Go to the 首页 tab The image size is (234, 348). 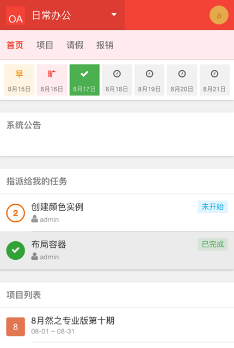click(15, 45)
